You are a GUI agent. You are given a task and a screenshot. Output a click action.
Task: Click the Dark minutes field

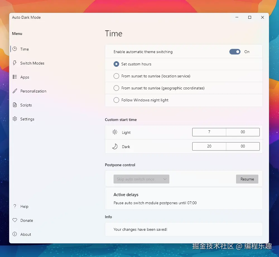pos(243,146)
